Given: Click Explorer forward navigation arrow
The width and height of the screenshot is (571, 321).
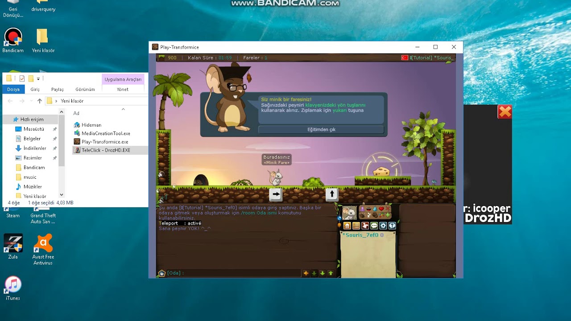Looking at the screenshot, I should point(22,101).
